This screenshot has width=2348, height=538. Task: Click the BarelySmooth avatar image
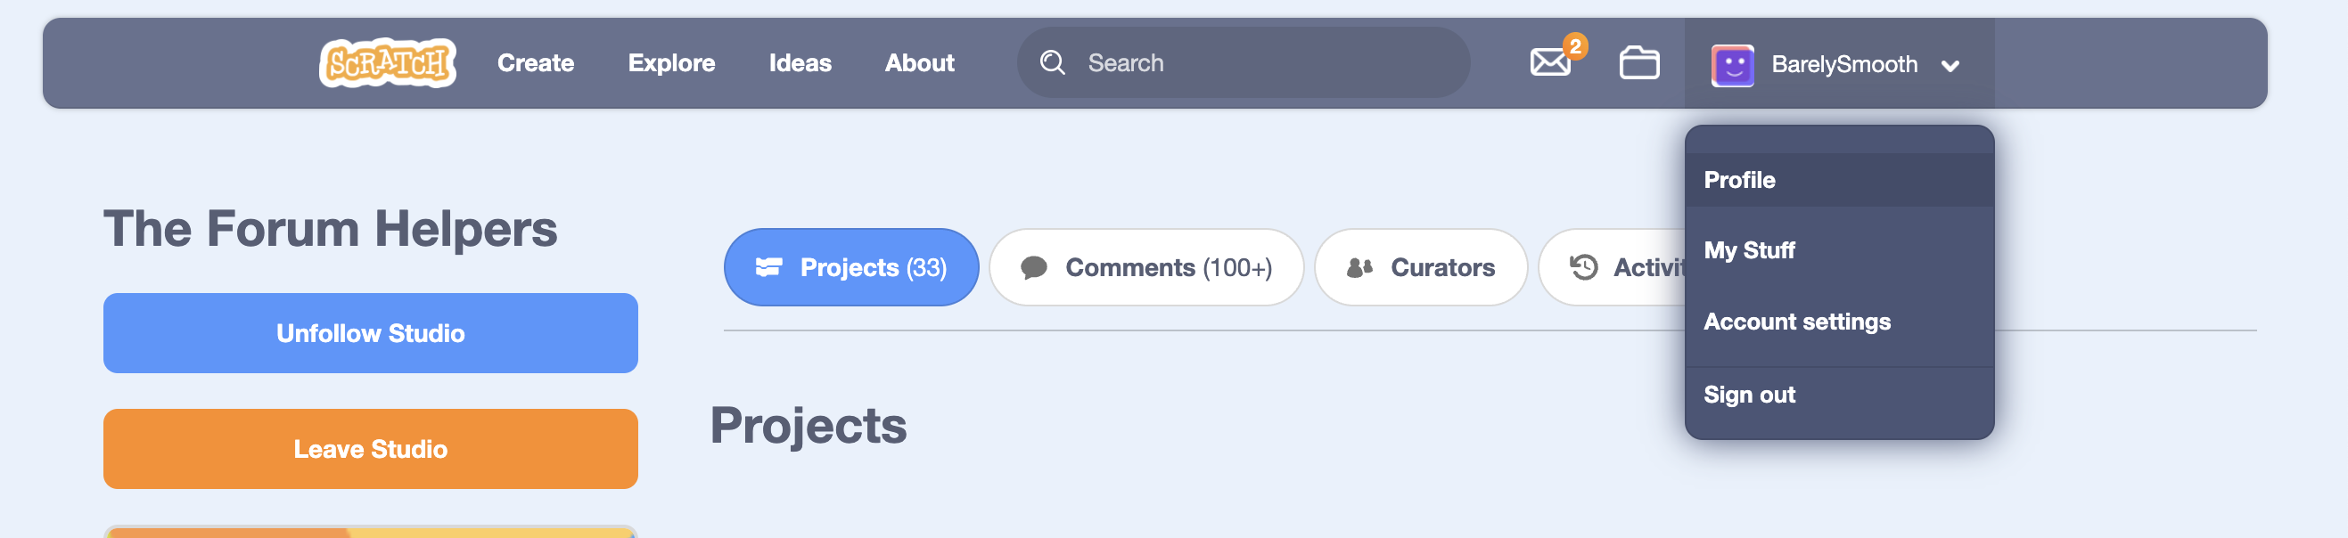pos(1733,65)
